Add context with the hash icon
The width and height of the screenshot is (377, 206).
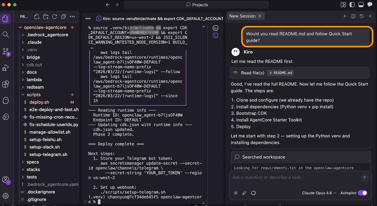click(236, 193)
